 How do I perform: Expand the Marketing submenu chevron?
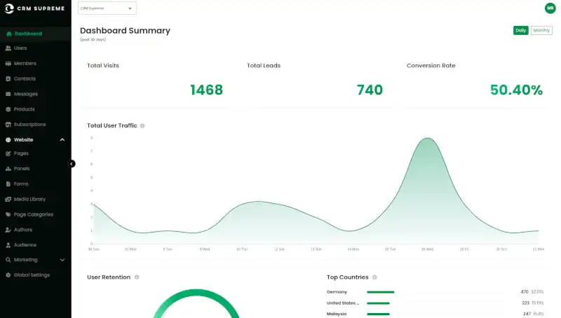click(x=62, y=260)
